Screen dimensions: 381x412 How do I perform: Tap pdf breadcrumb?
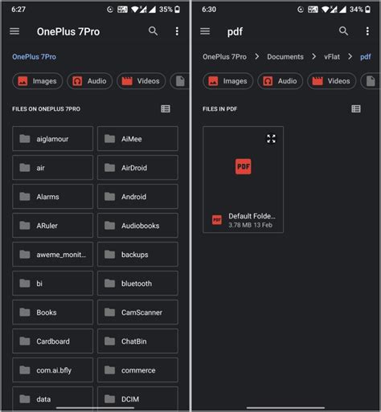pyautogui.click(x=366, y=57)
